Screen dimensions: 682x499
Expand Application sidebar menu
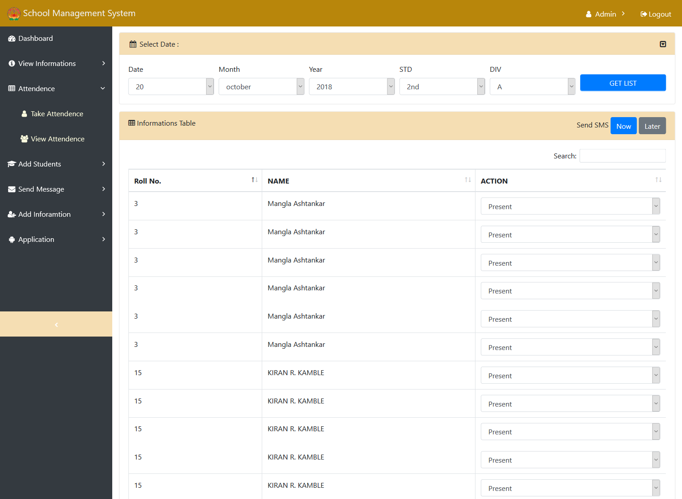click(56, 240)
